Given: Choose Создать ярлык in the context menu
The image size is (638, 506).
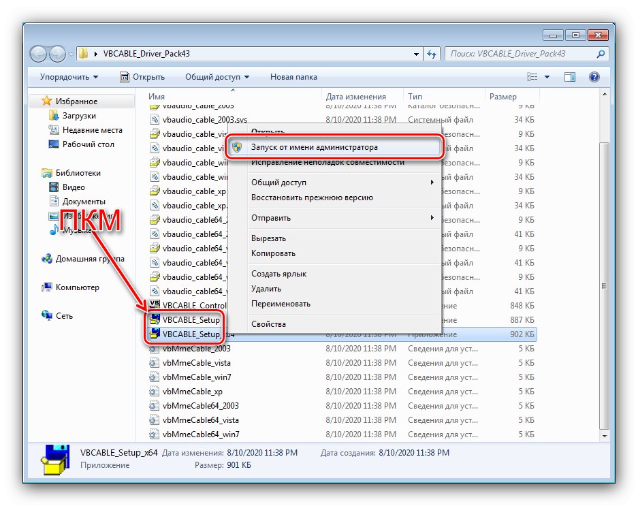Looking at the screenshot, I should (334, 274).
